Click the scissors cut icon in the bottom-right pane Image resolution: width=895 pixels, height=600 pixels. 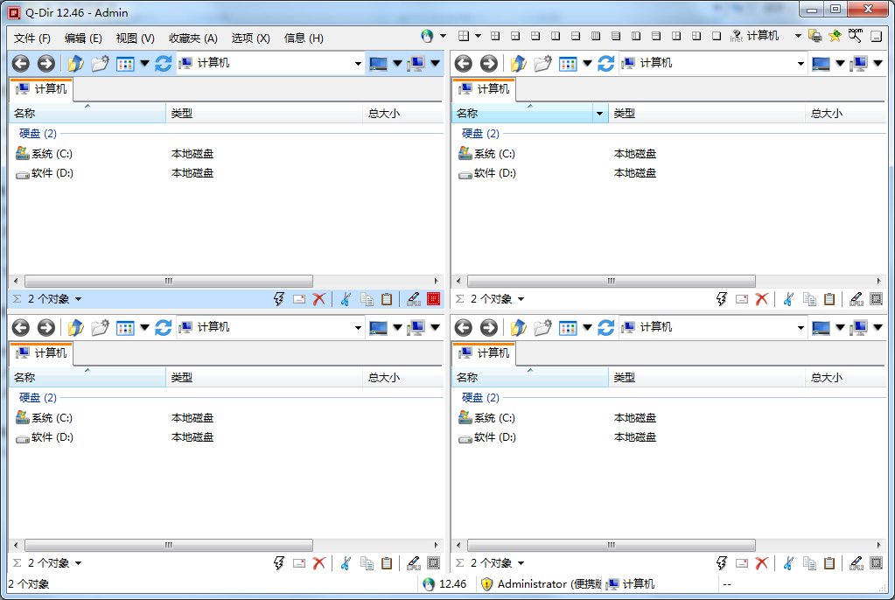coord(788,563)
